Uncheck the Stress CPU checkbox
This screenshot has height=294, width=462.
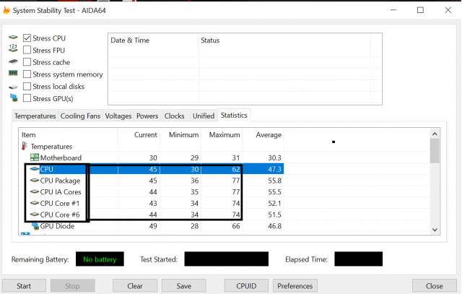(27, 38)
